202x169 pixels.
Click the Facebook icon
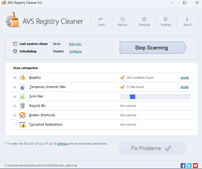[183, 165]
